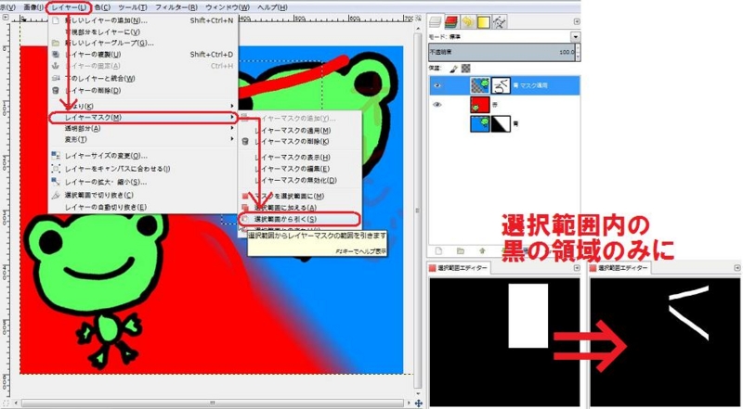This screenshot has height=409, width=743.
Task: Select the 青 マスク適用 layer thumbnail
Action: pos(479,85)
